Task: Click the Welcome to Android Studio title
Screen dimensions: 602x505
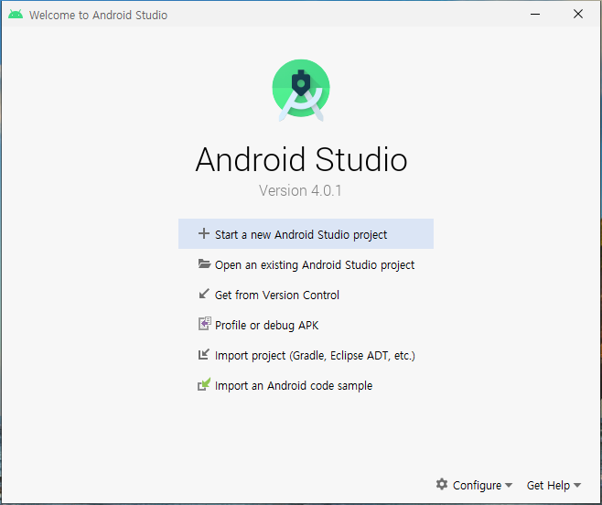Action: [x=98, y=15]
